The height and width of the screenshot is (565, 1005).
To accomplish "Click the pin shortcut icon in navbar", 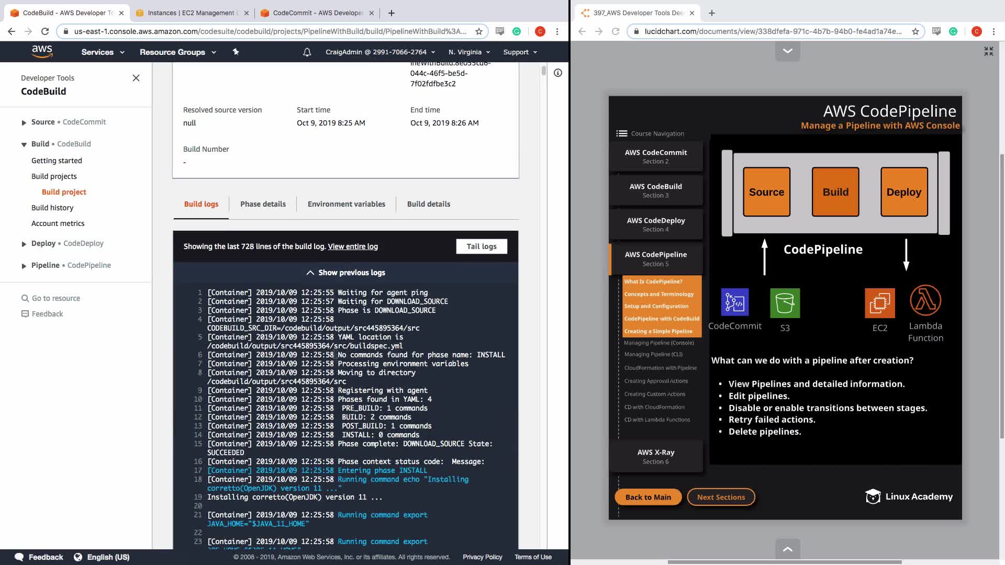I will point(236,52).
